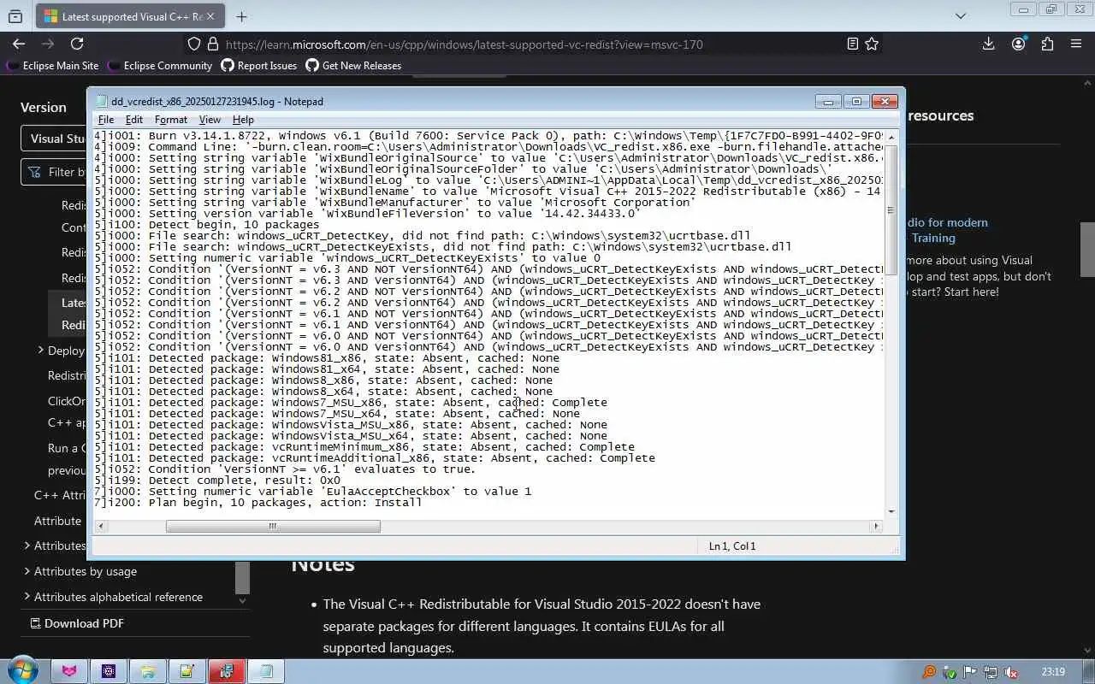The height and width of the screenshot is (684, 1095).
Task: Expand the Deploy tree item
Action: click(40, 350)
